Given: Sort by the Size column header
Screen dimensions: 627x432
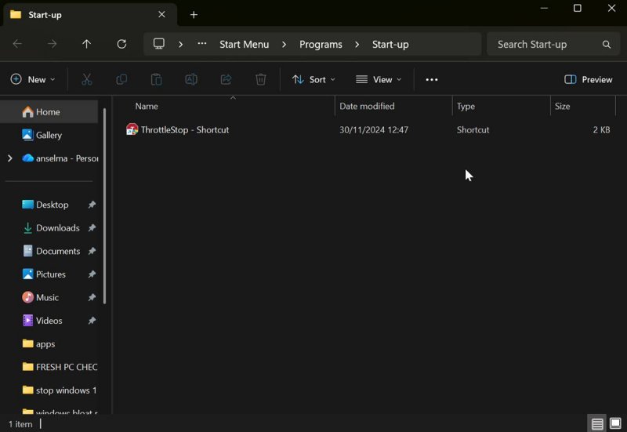Looking at the screenshot, I should (562, 107).
